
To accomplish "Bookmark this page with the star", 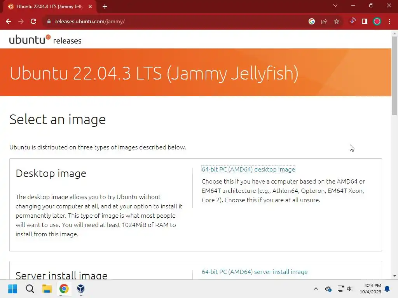I will coord(337,22).
